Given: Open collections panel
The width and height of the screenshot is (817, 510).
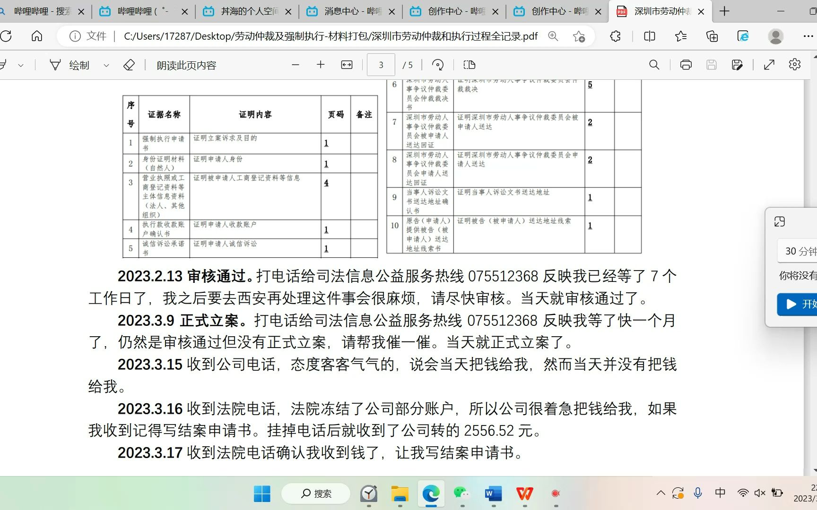Looking at the screenshot, I should (x=712, y=36).
